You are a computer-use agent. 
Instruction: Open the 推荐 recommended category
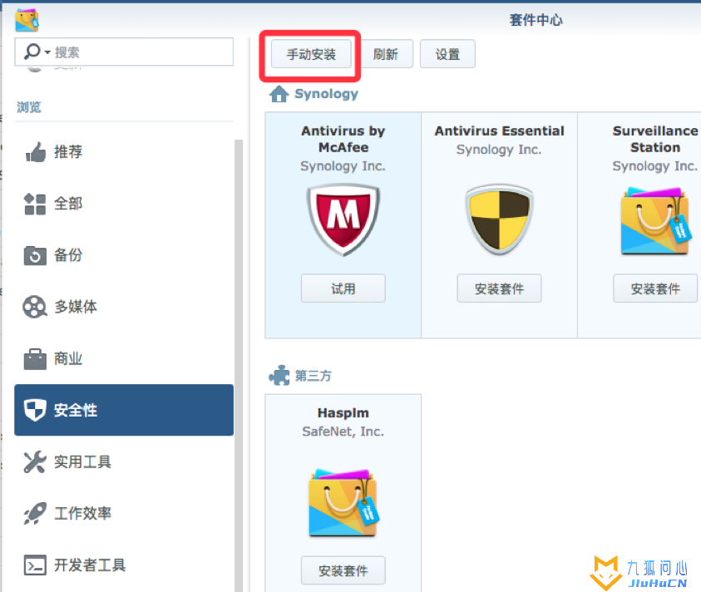pyautogui.click(x=124, y=152)
